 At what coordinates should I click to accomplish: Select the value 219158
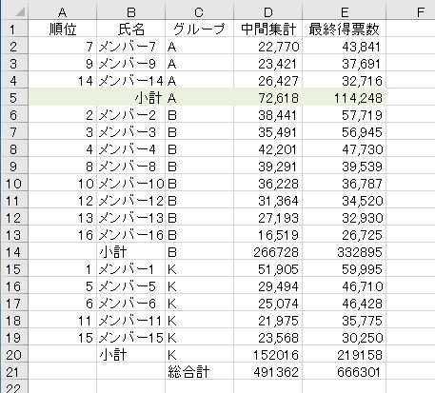pyautogui.click(x=344, y=355)
